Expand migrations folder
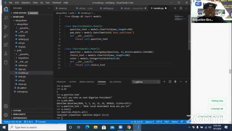The image size is (232, 131). (x=23, y=58)
